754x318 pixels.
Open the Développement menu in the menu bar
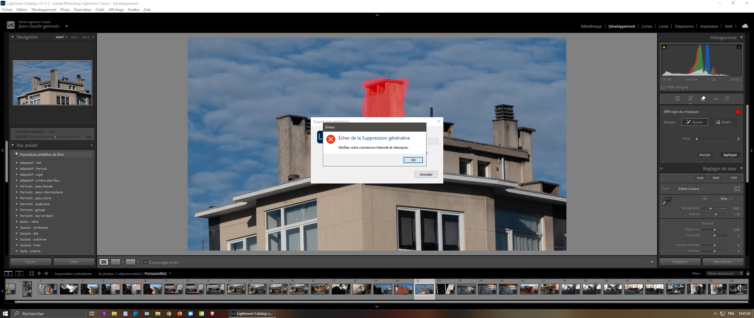pyautogui.click(x=44, y=10)
